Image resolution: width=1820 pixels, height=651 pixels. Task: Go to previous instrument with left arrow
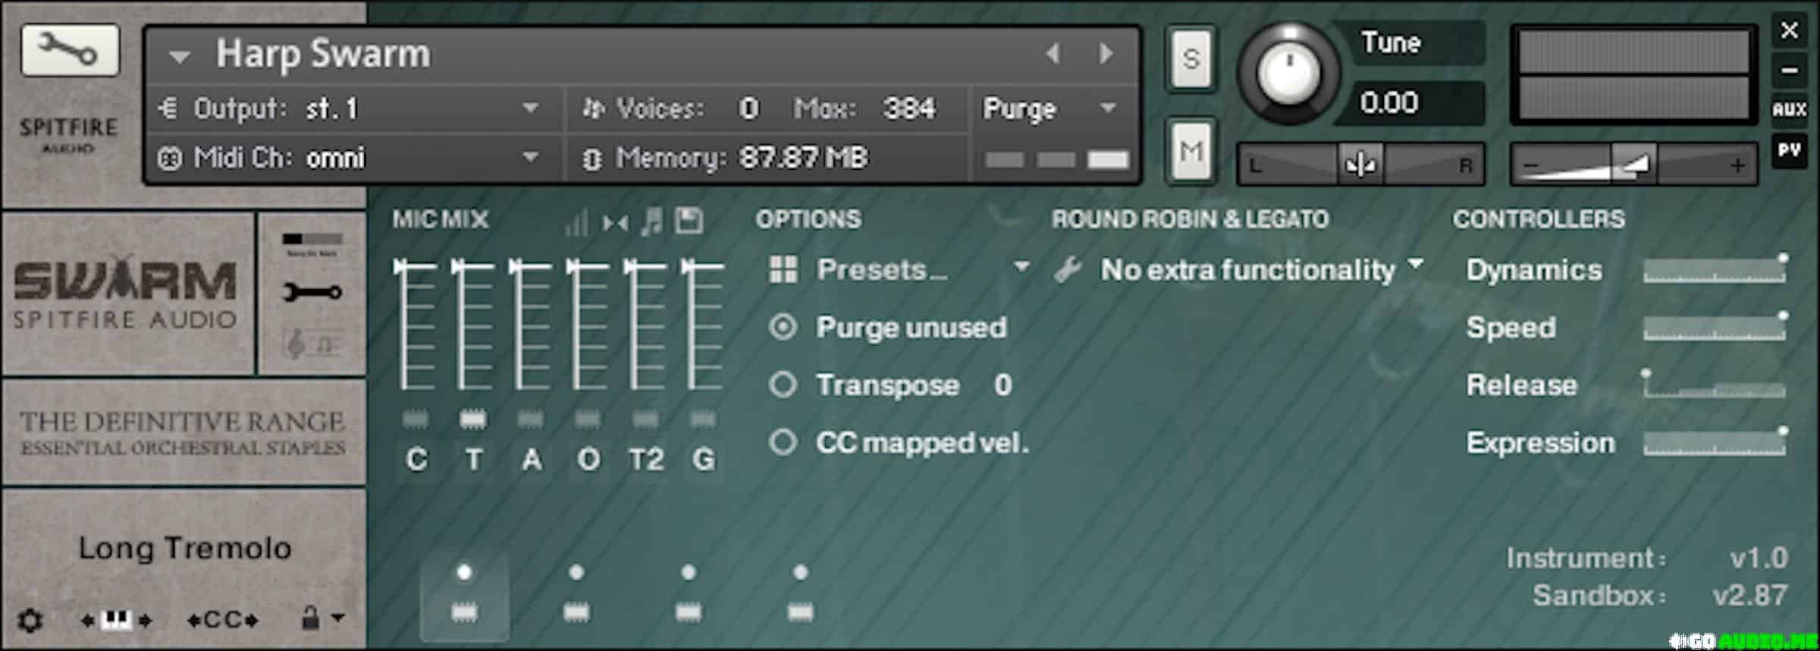tap(1053, 53)
